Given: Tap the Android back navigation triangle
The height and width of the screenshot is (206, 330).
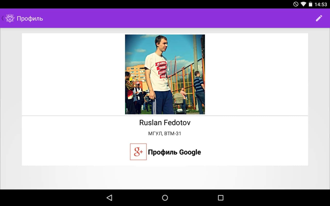Looking at the screenshot, I should coord(109,198).
